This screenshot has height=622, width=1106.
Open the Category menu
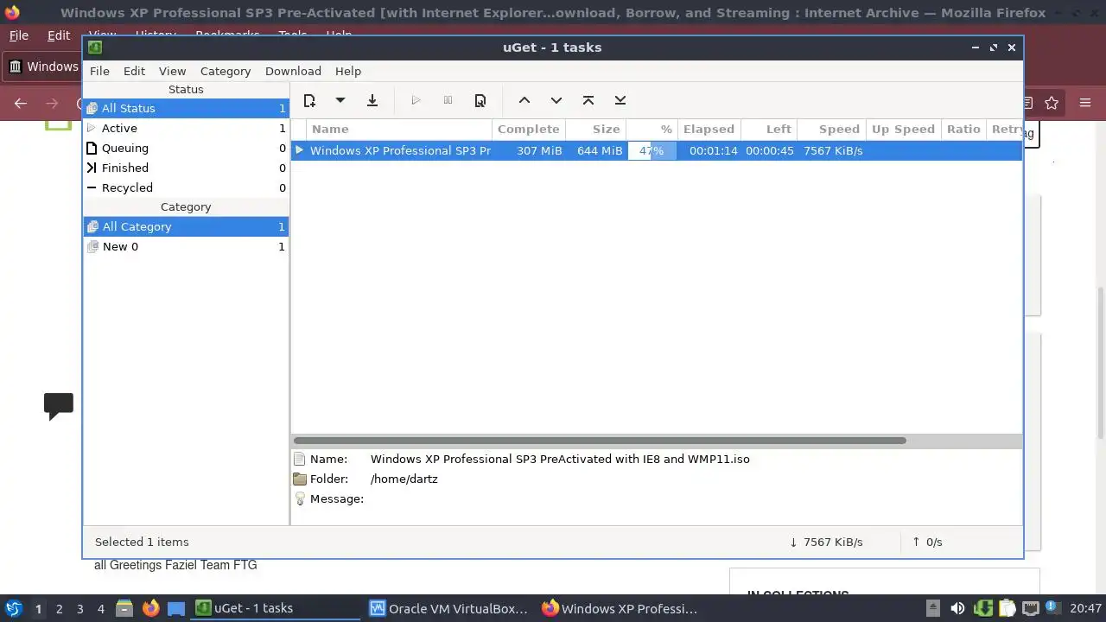[226, 71]
